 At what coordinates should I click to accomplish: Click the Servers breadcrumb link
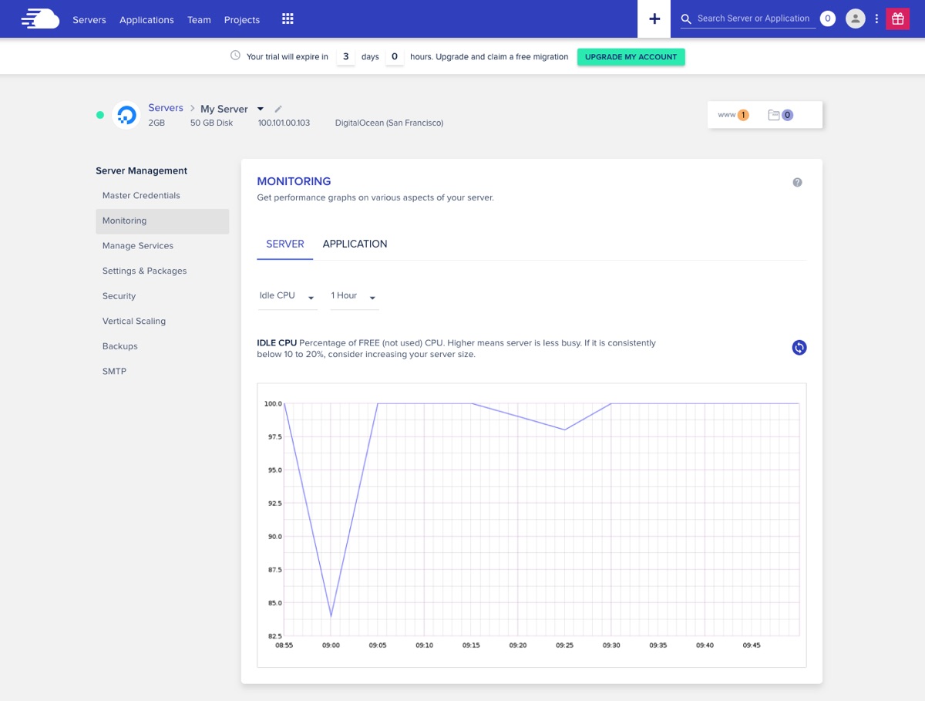[166, 108]
